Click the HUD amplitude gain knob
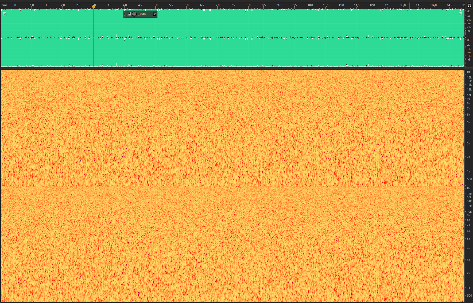Screen dimensions: 473x303 [x=134, y=14]
